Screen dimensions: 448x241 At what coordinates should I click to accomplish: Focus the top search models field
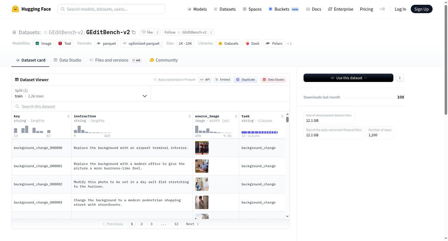(x=111, y=9)
